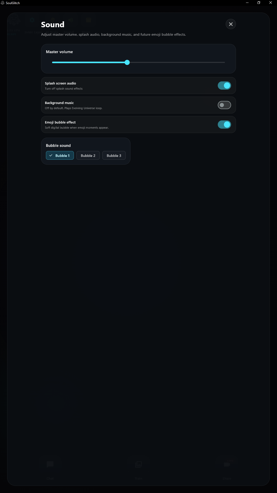Screen dimensions: 277x493
Task: Click the "Master volume" label
Action: coord(59,52)
